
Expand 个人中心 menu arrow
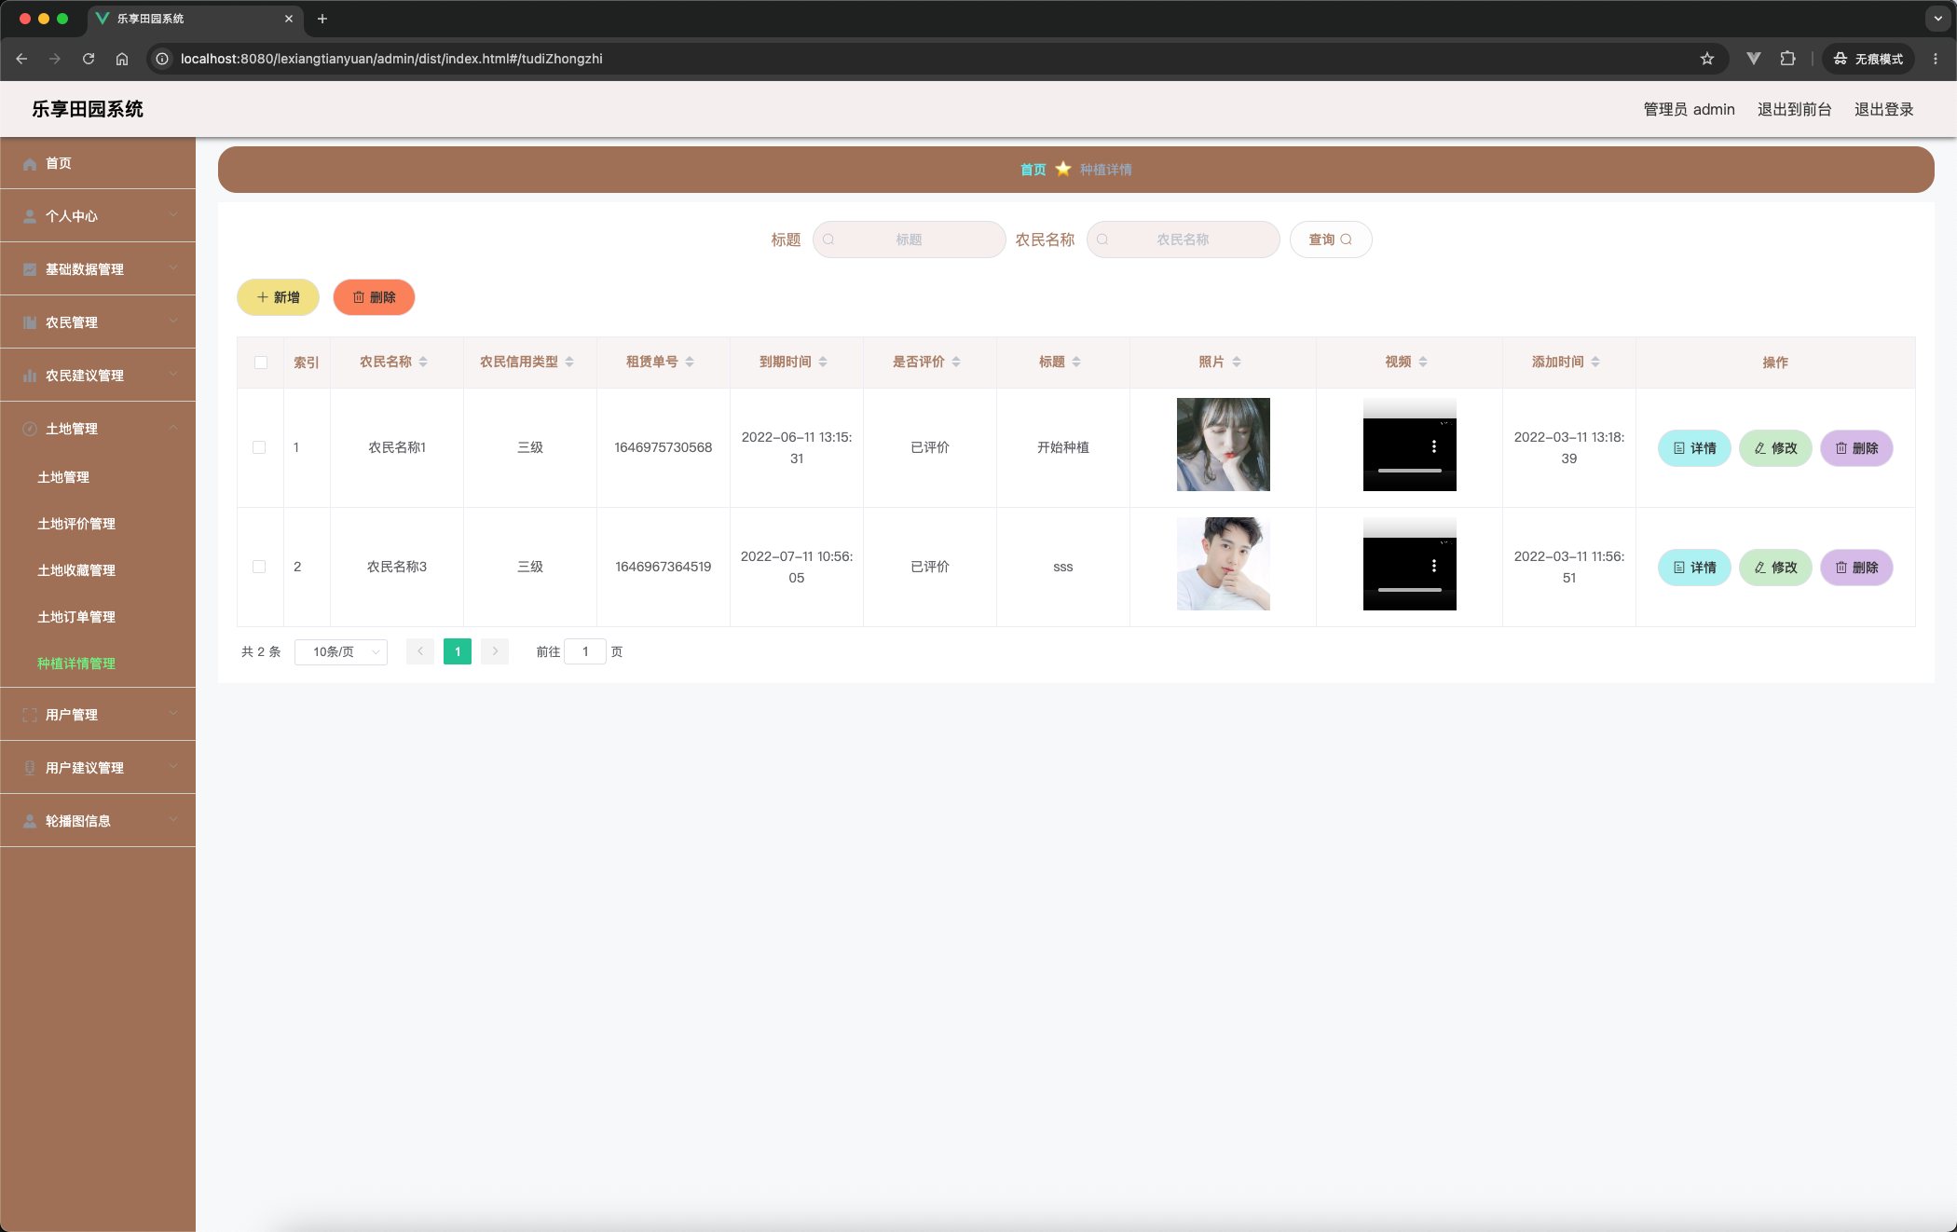[173, 215]
